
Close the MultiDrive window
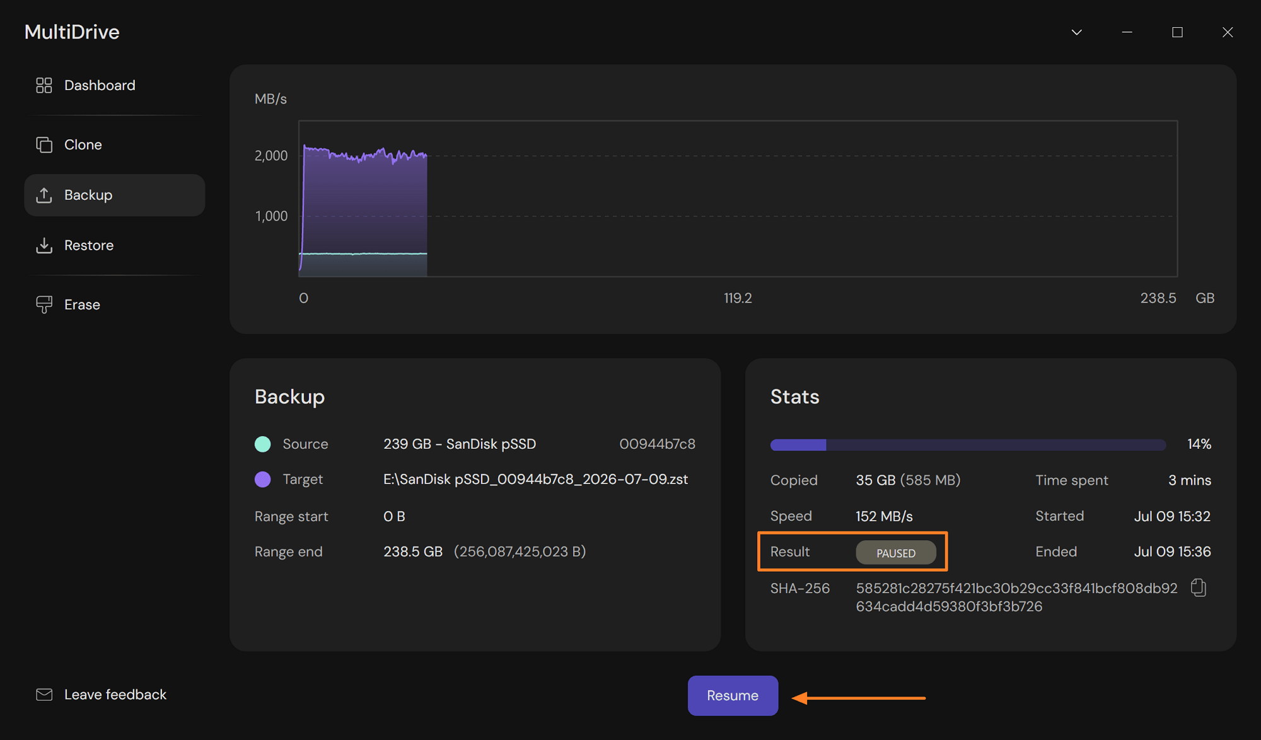tap(1228, 32)
